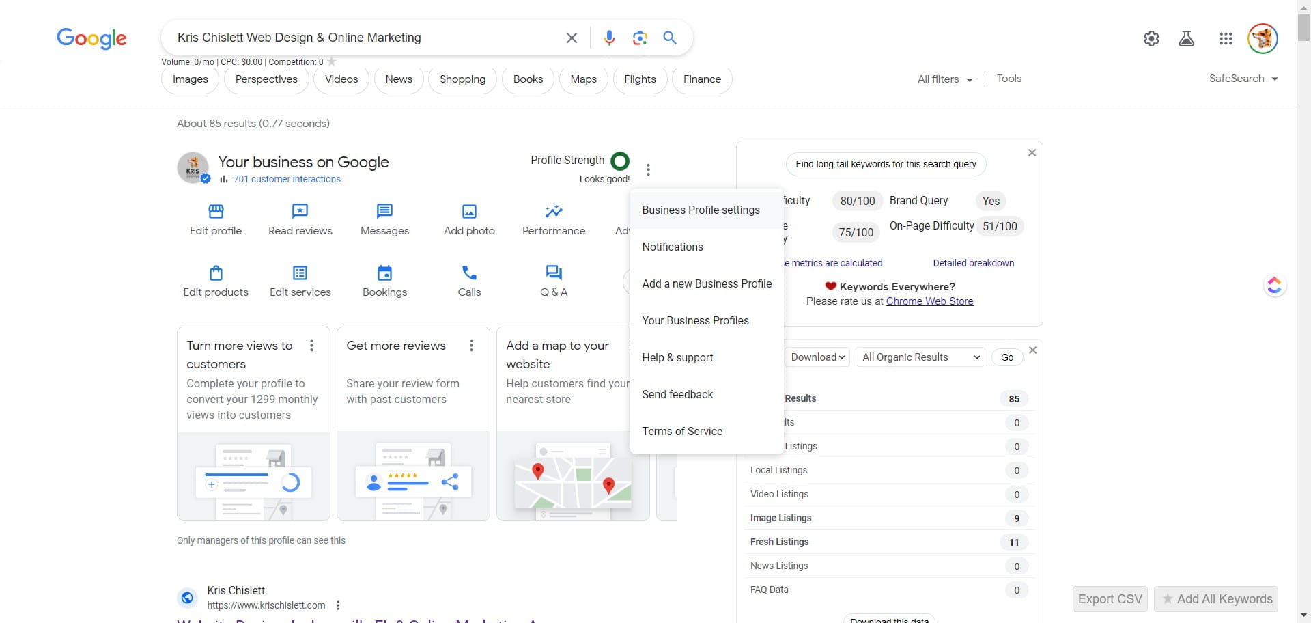Click the Add photo icon
The image size is (1311, 623).
[469, 211]
